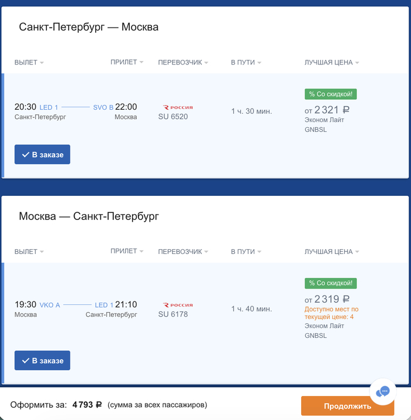411x420 pixels.
Task: Select the 2 321 ₽ fare price
Action: pyautogui.click(x=332, y=109)
